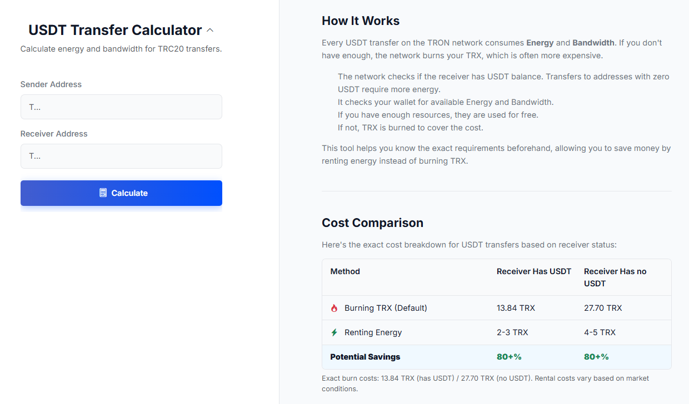The image size is (689, 404).
Task: Click the Receiver Has USDT column header
Action: pos(534,271)
